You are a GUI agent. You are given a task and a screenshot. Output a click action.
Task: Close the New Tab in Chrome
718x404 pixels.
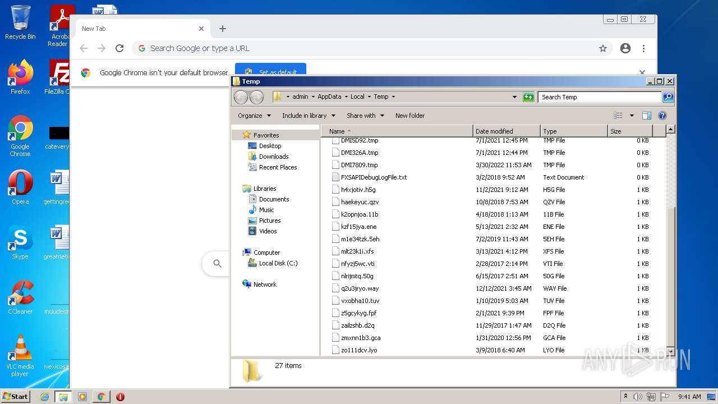(201, 29)
